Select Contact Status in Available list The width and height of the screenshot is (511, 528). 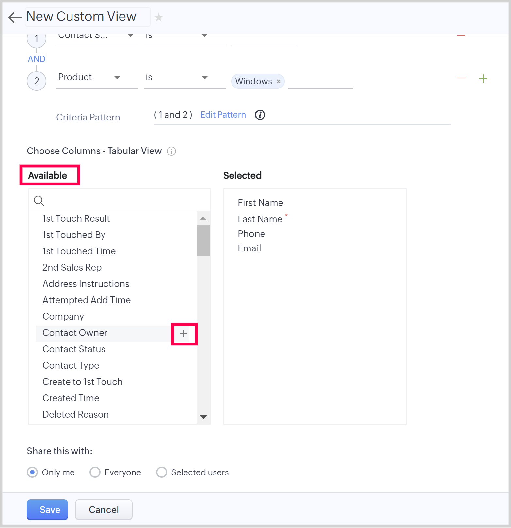tap(74, 349)
